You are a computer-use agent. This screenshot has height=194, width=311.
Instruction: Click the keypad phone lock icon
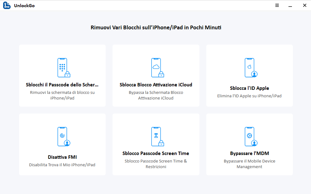tap(64, 68)
